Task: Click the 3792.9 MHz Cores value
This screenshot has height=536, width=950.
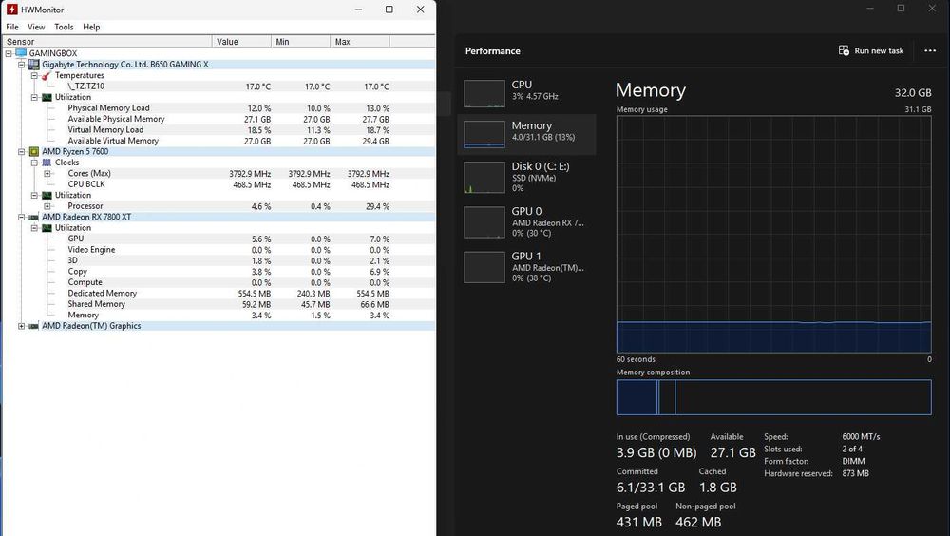Action: pyautogui.click(x=250, y=173)
